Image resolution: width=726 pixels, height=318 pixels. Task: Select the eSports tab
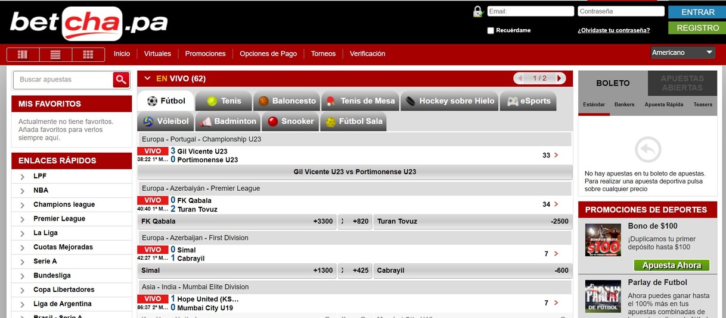(x=528, y=101)
